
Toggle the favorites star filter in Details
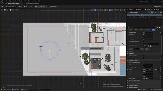point(159,27)
